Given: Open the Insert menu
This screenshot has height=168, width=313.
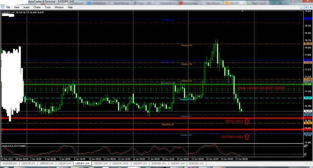Looking at the screenshot, I should tap(26, 7).
